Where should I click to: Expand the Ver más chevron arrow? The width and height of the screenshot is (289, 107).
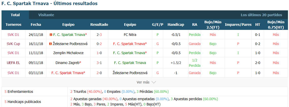tap(154, 82)
